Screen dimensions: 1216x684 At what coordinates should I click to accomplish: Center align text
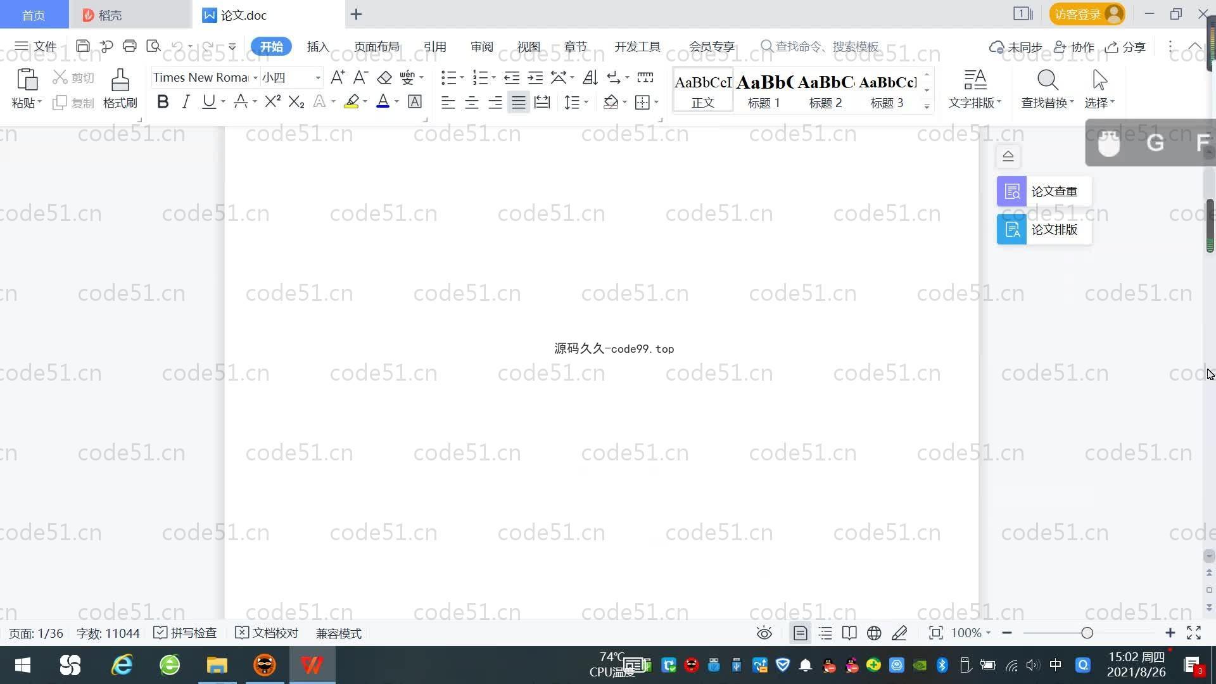(x=472, y=102)
